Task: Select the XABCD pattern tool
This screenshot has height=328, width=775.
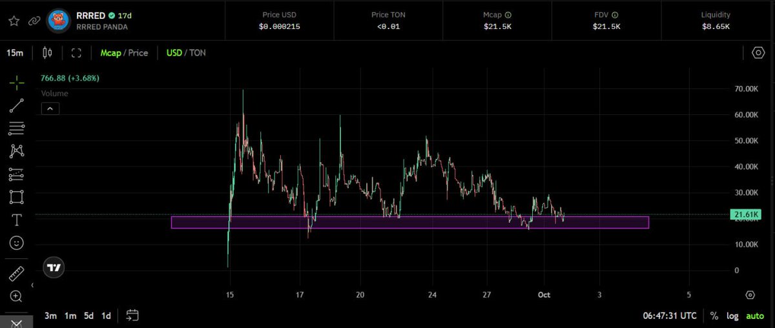Action: pyautogui.click(x=17, y=151)
